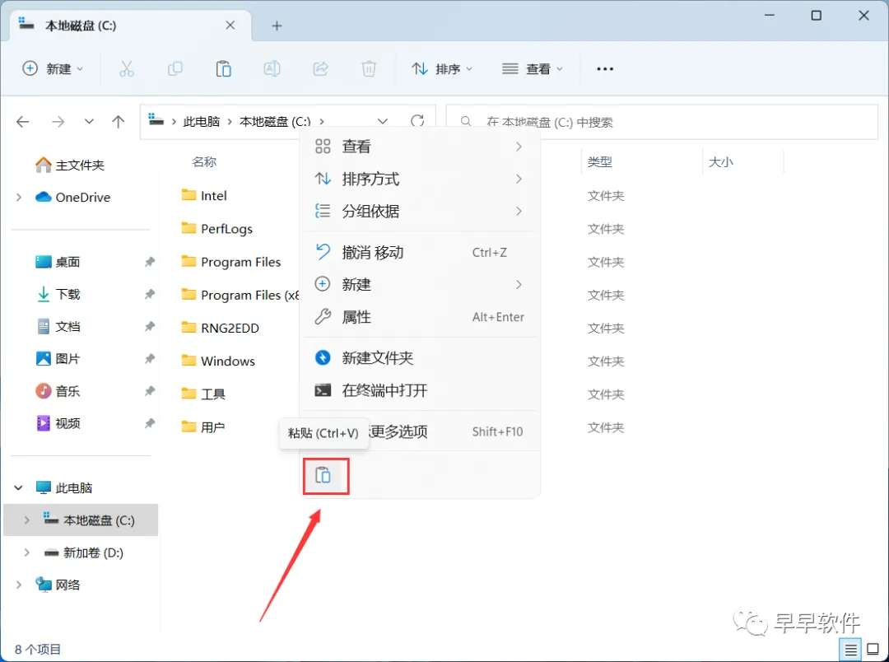This screenshot has height=662, width=889.
Task: Choose 显示更多选项 in context menu
Action: click(x=420, y=431)
